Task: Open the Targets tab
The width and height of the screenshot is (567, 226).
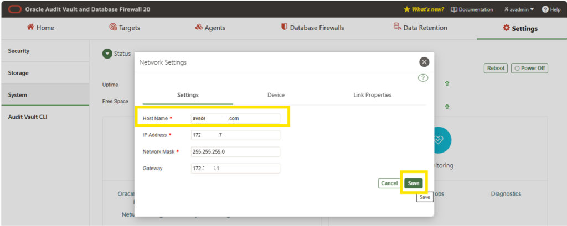Action: tap(125, 28)
